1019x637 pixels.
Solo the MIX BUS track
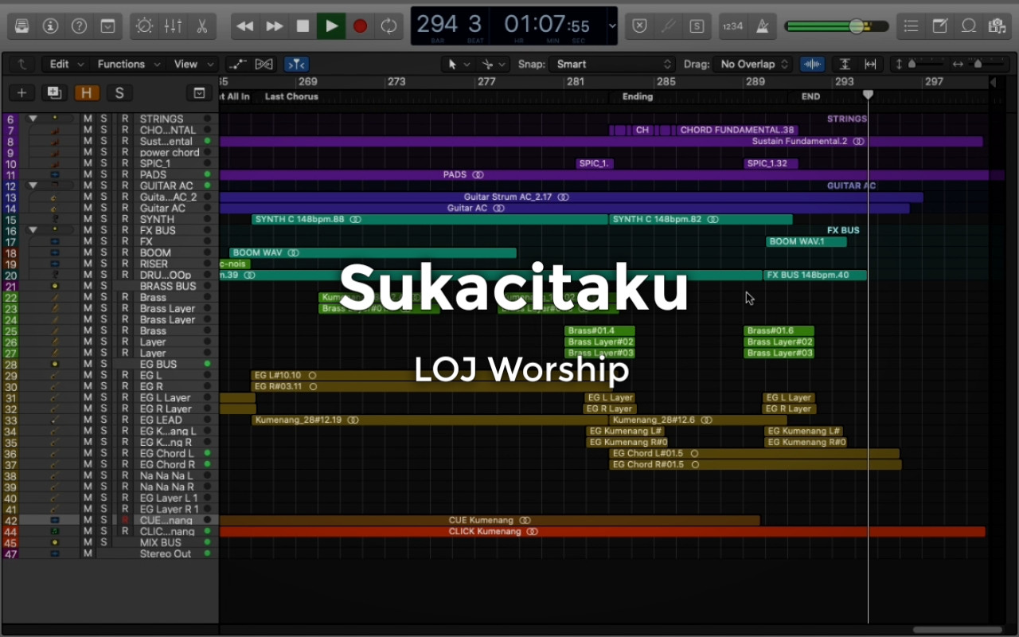coord(103,542)
